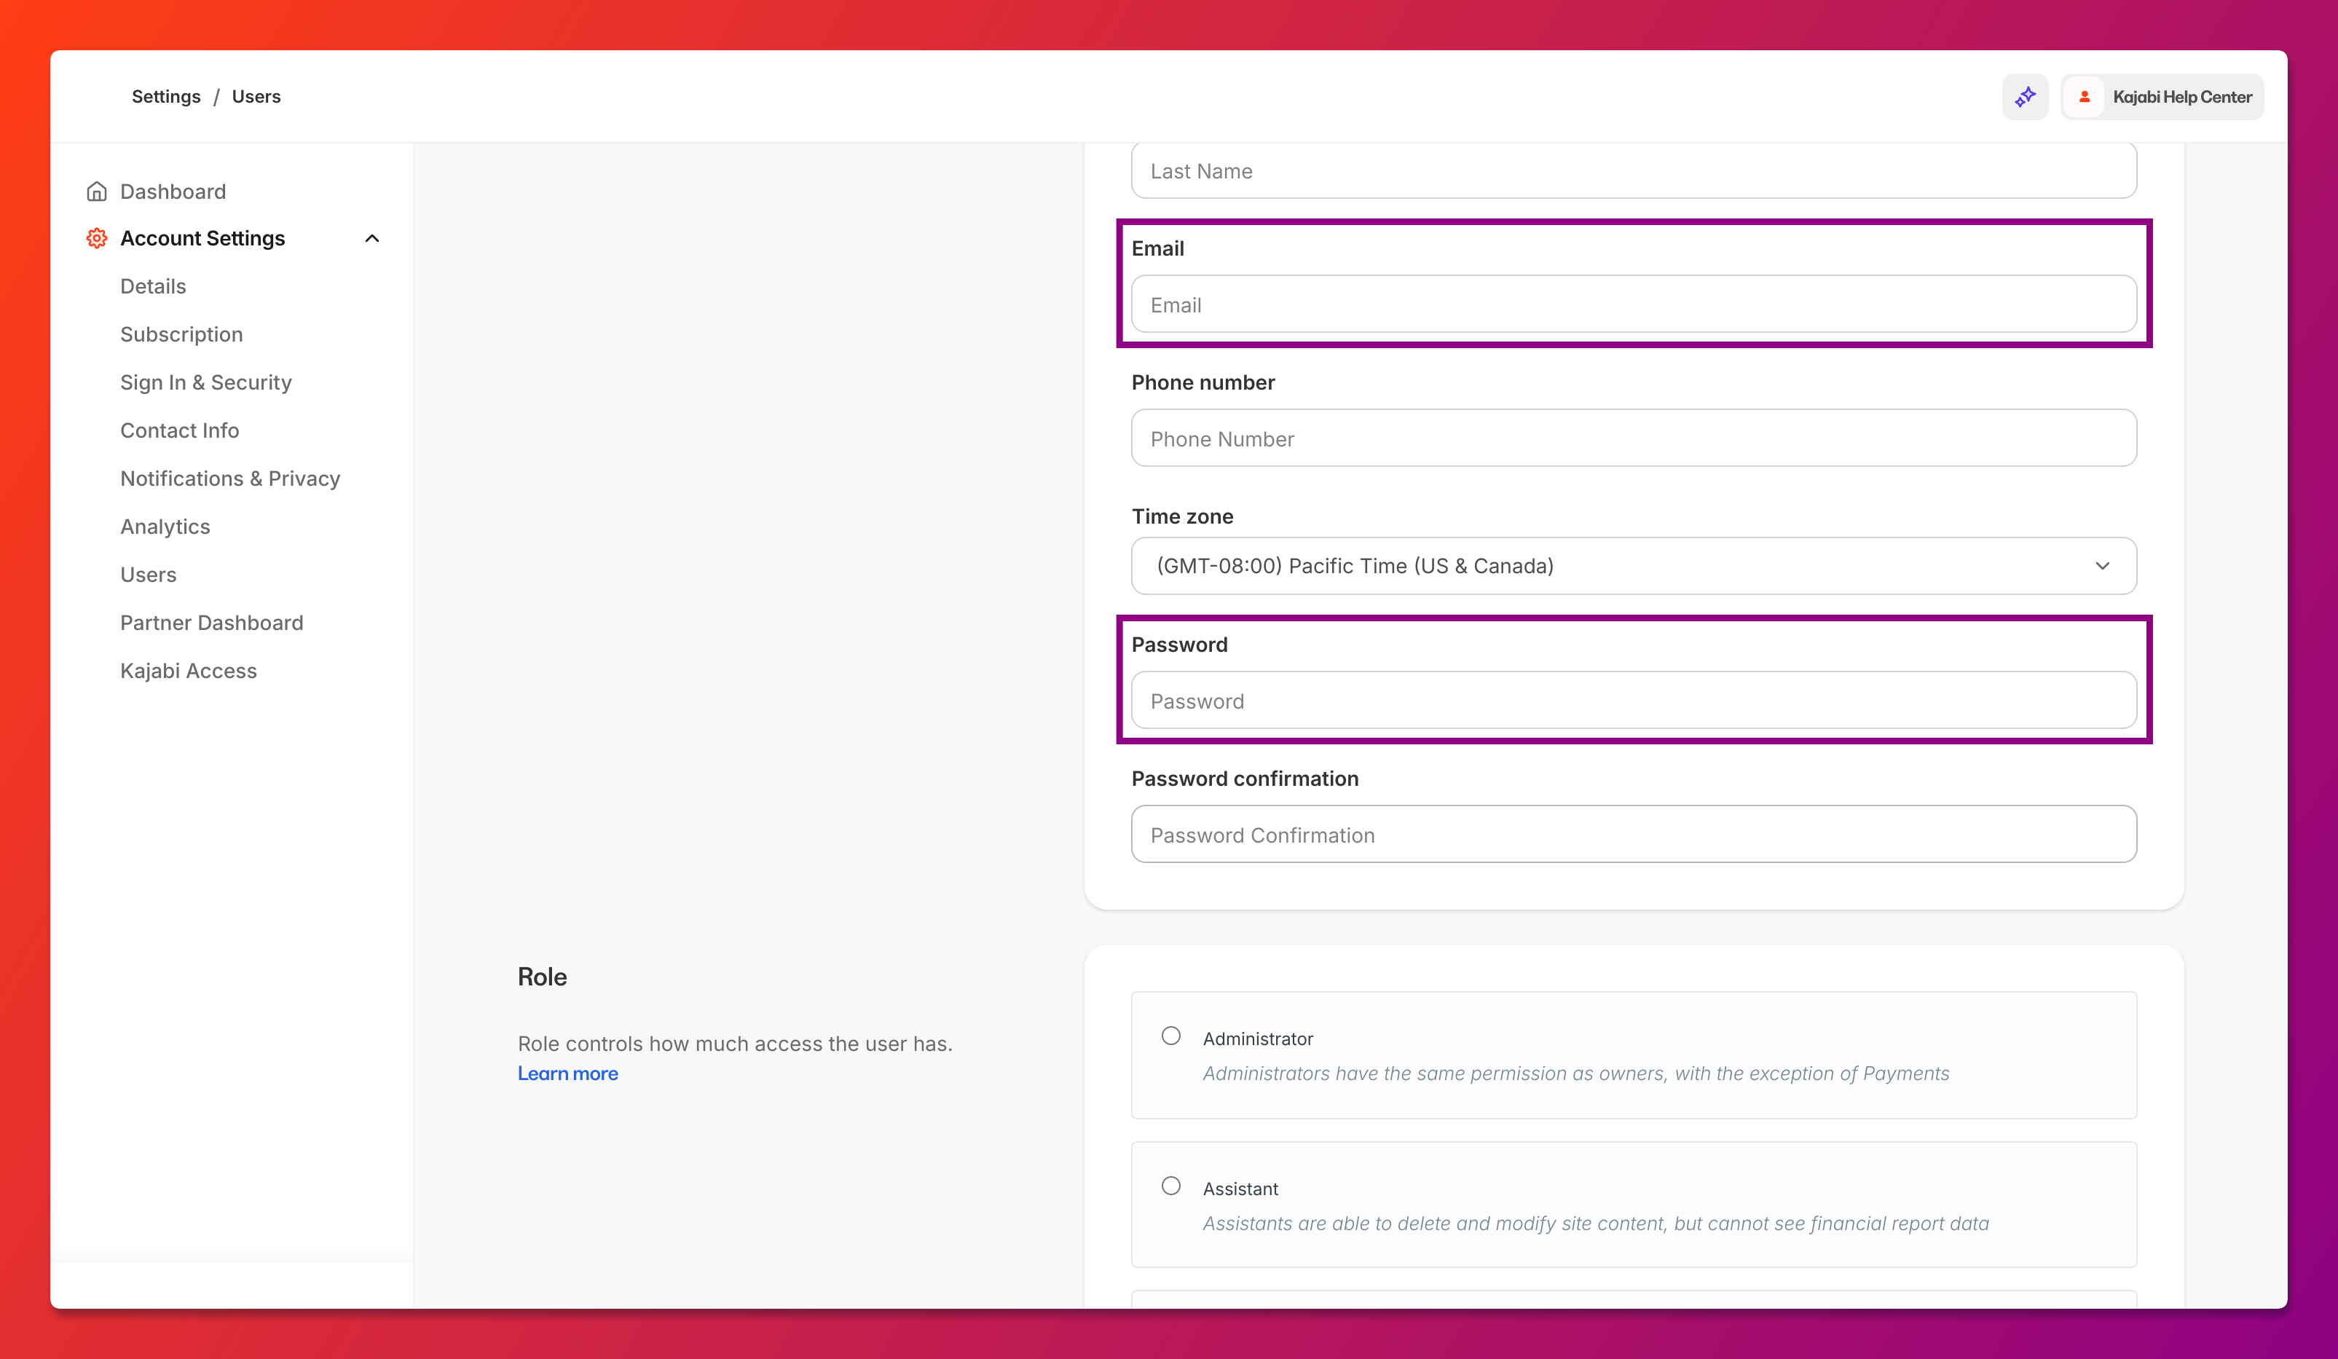Open Notifications & Privacy settings
The height and width of the screenshot is (1359, 2338).
(x=230, y=478)
